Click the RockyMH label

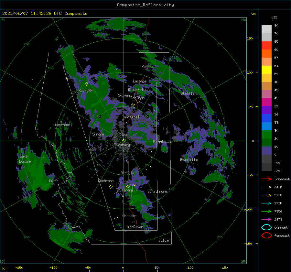[85, 91]
